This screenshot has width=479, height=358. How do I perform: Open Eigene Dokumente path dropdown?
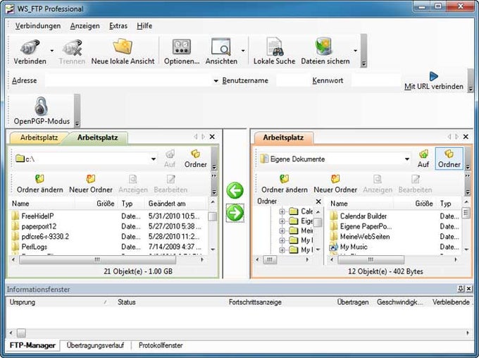(407, 159)
